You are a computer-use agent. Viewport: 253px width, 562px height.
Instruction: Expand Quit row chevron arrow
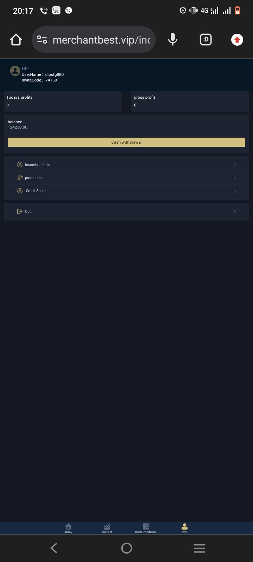click(235, 212)
